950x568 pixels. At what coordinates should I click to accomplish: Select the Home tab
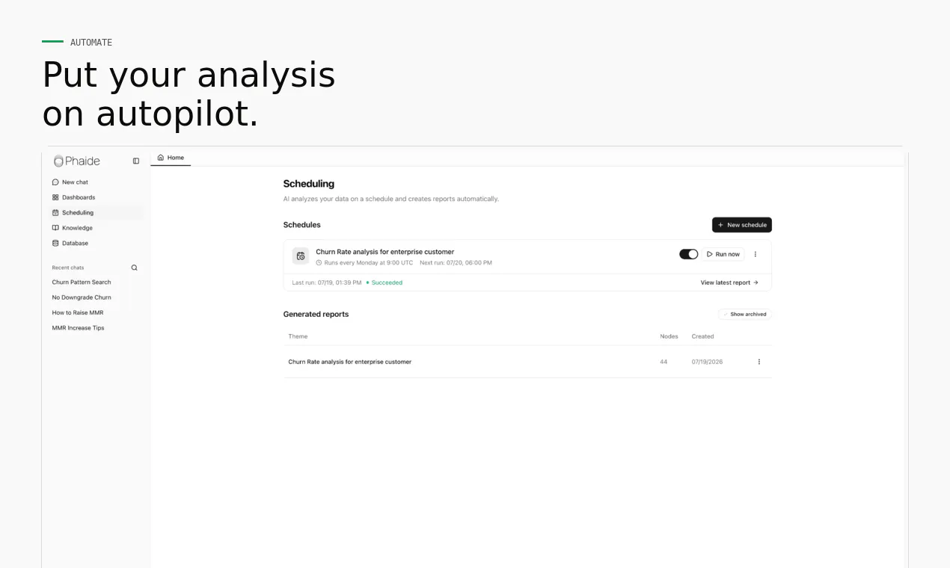click(171, 158)
